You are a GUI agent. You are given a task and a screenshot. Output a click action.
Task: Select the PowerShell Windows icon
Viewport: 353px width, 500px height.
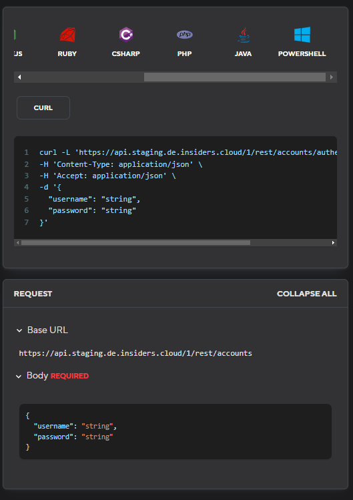click(302, 35)
